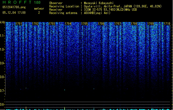
Task: Click the 1705 time marker
Action: [84, 24]
